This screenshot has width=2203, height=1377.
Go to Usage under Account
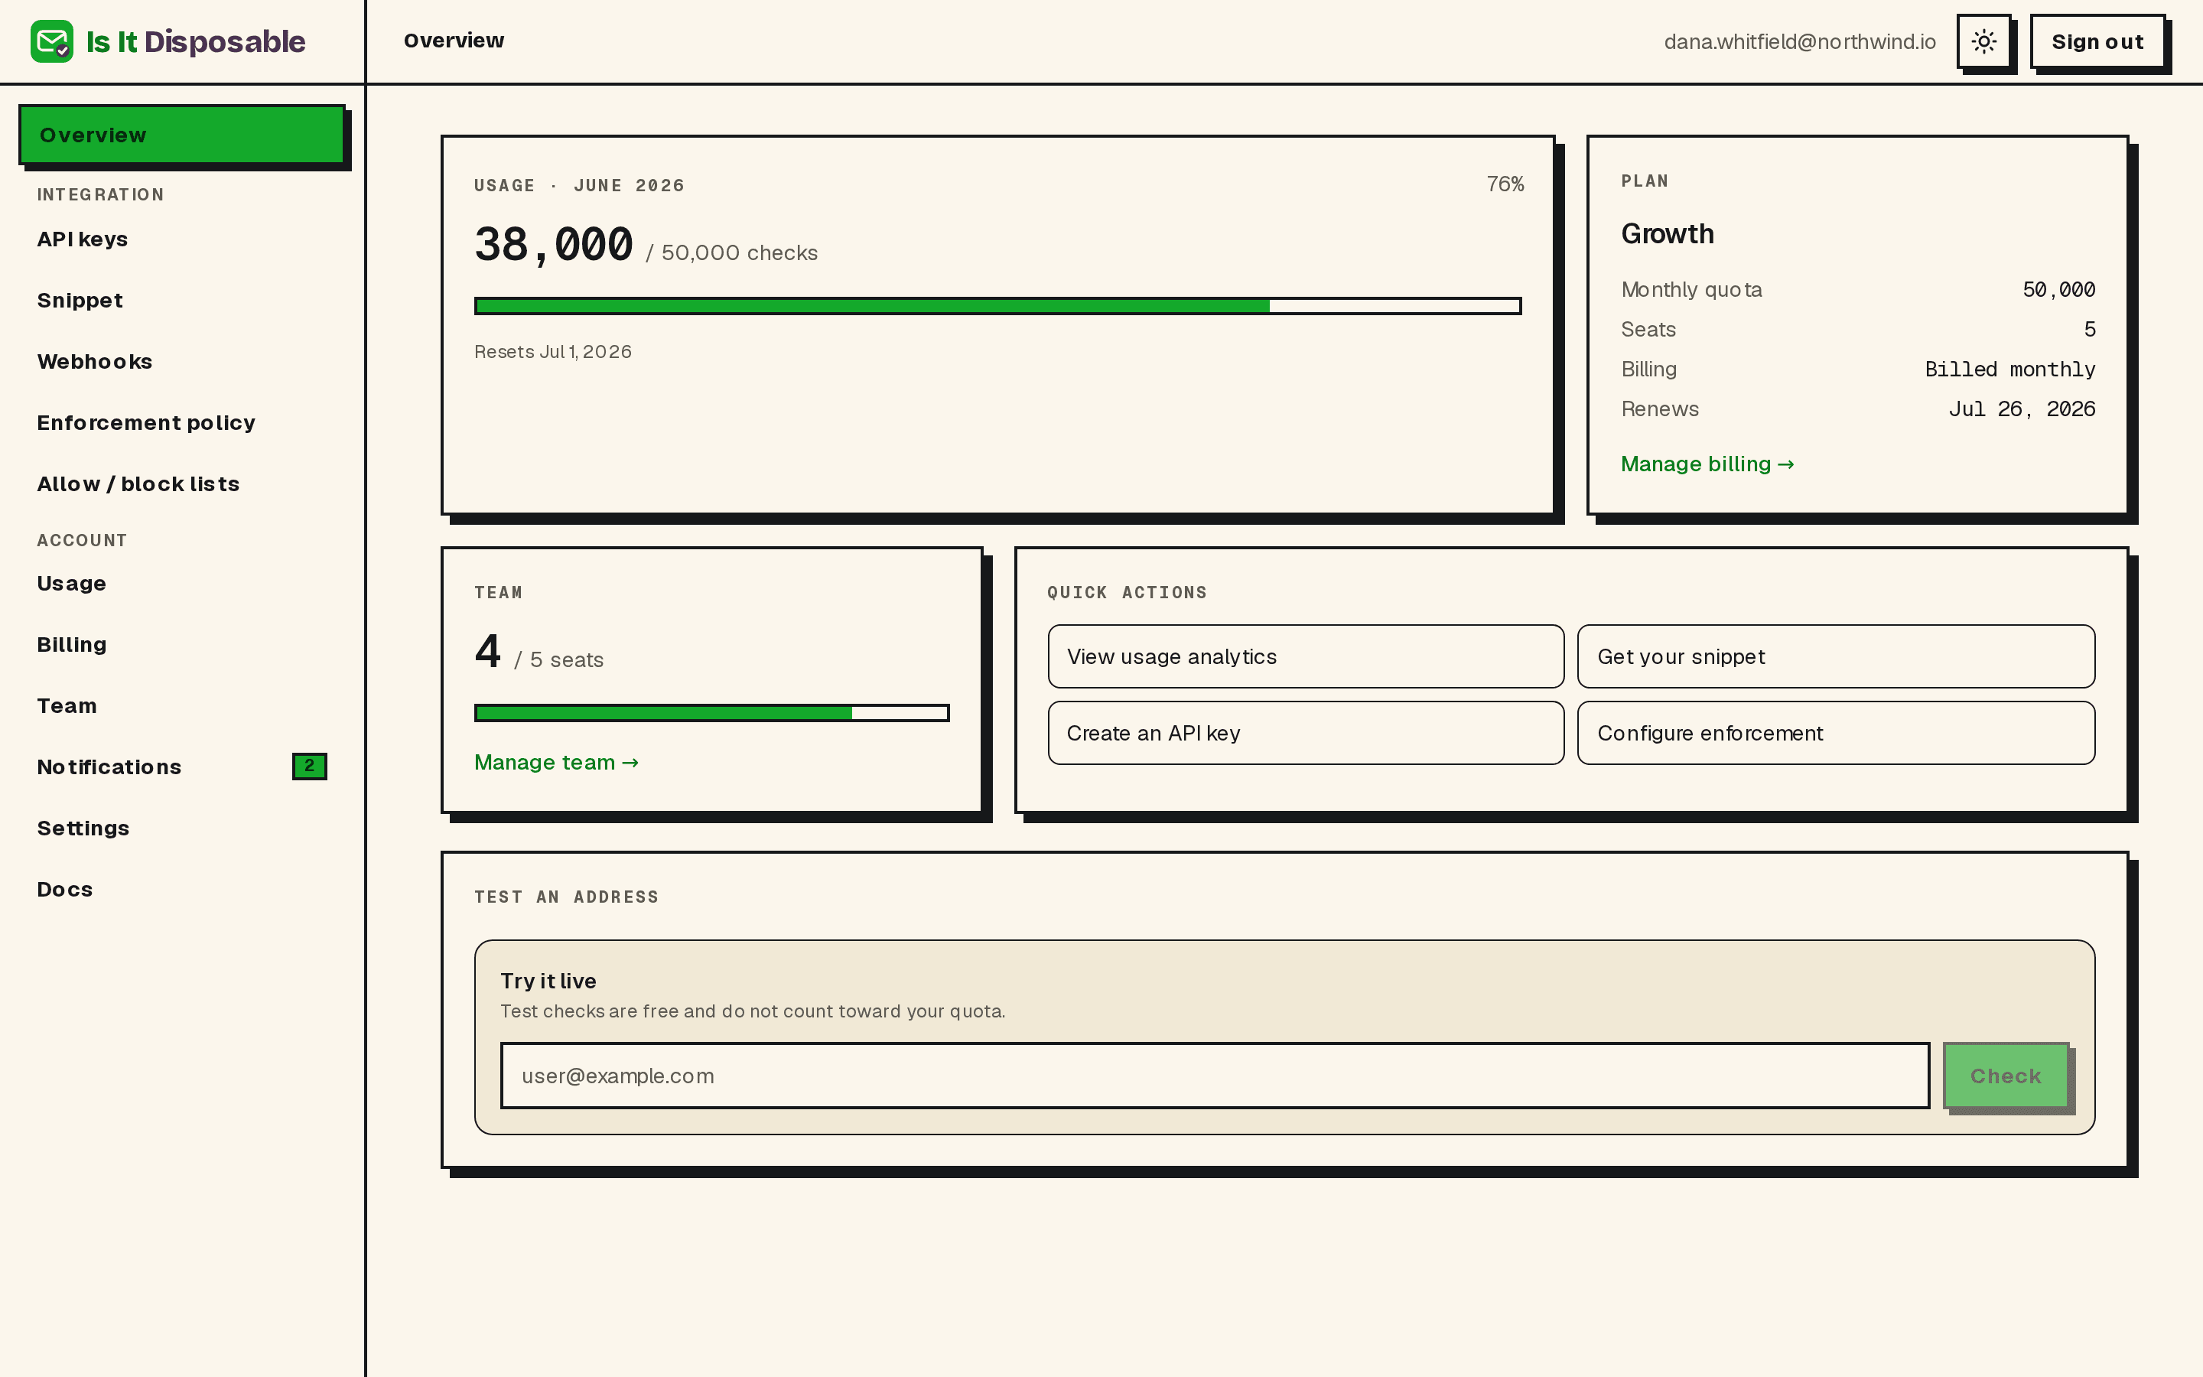click(x=182, y=584)
